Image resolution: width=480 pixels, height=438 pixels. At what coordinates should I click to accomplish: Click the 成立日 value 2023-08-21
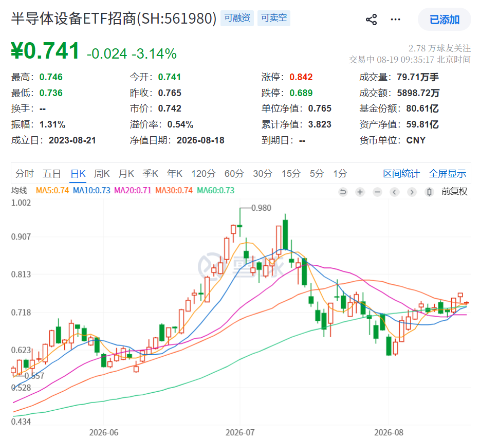tap(72, 140)
